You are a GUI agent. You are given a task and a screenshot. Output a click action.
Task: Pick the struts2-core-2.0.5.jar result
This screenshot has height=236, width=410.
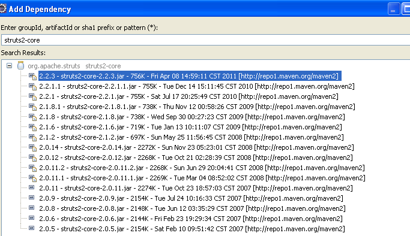tap(192, 229)
